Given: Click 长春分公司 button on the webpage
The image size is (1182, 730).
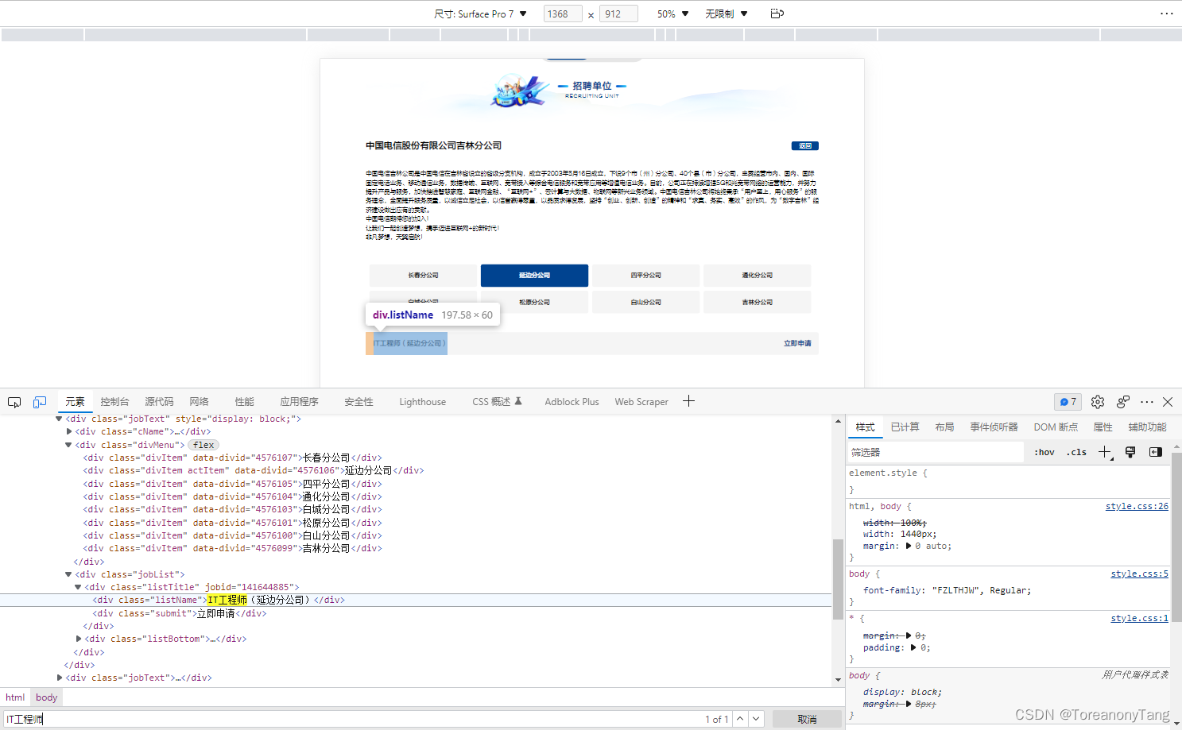Looking at the screenshot, I should [423, 276].
